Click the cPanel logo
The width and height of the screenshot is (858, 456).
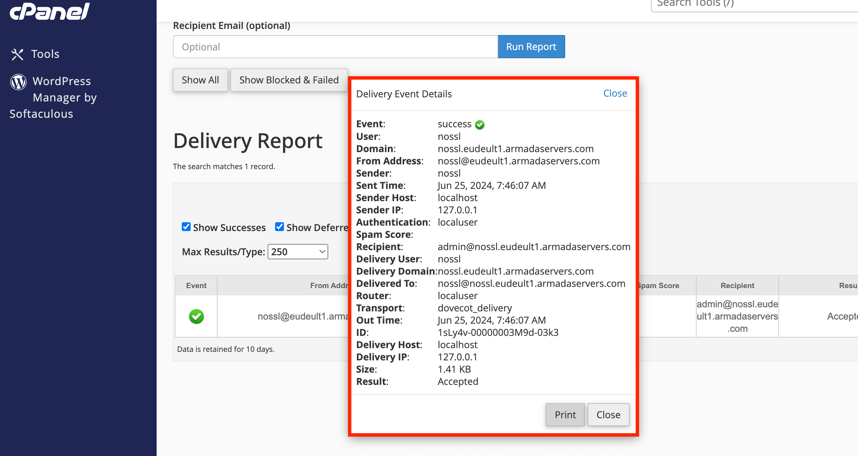pos(50,11)
